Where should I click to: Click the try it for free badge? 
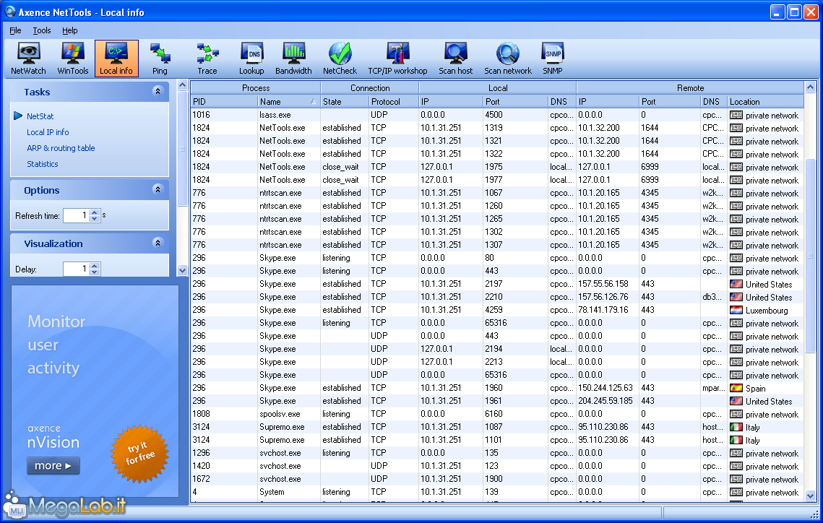coord(139,453)
